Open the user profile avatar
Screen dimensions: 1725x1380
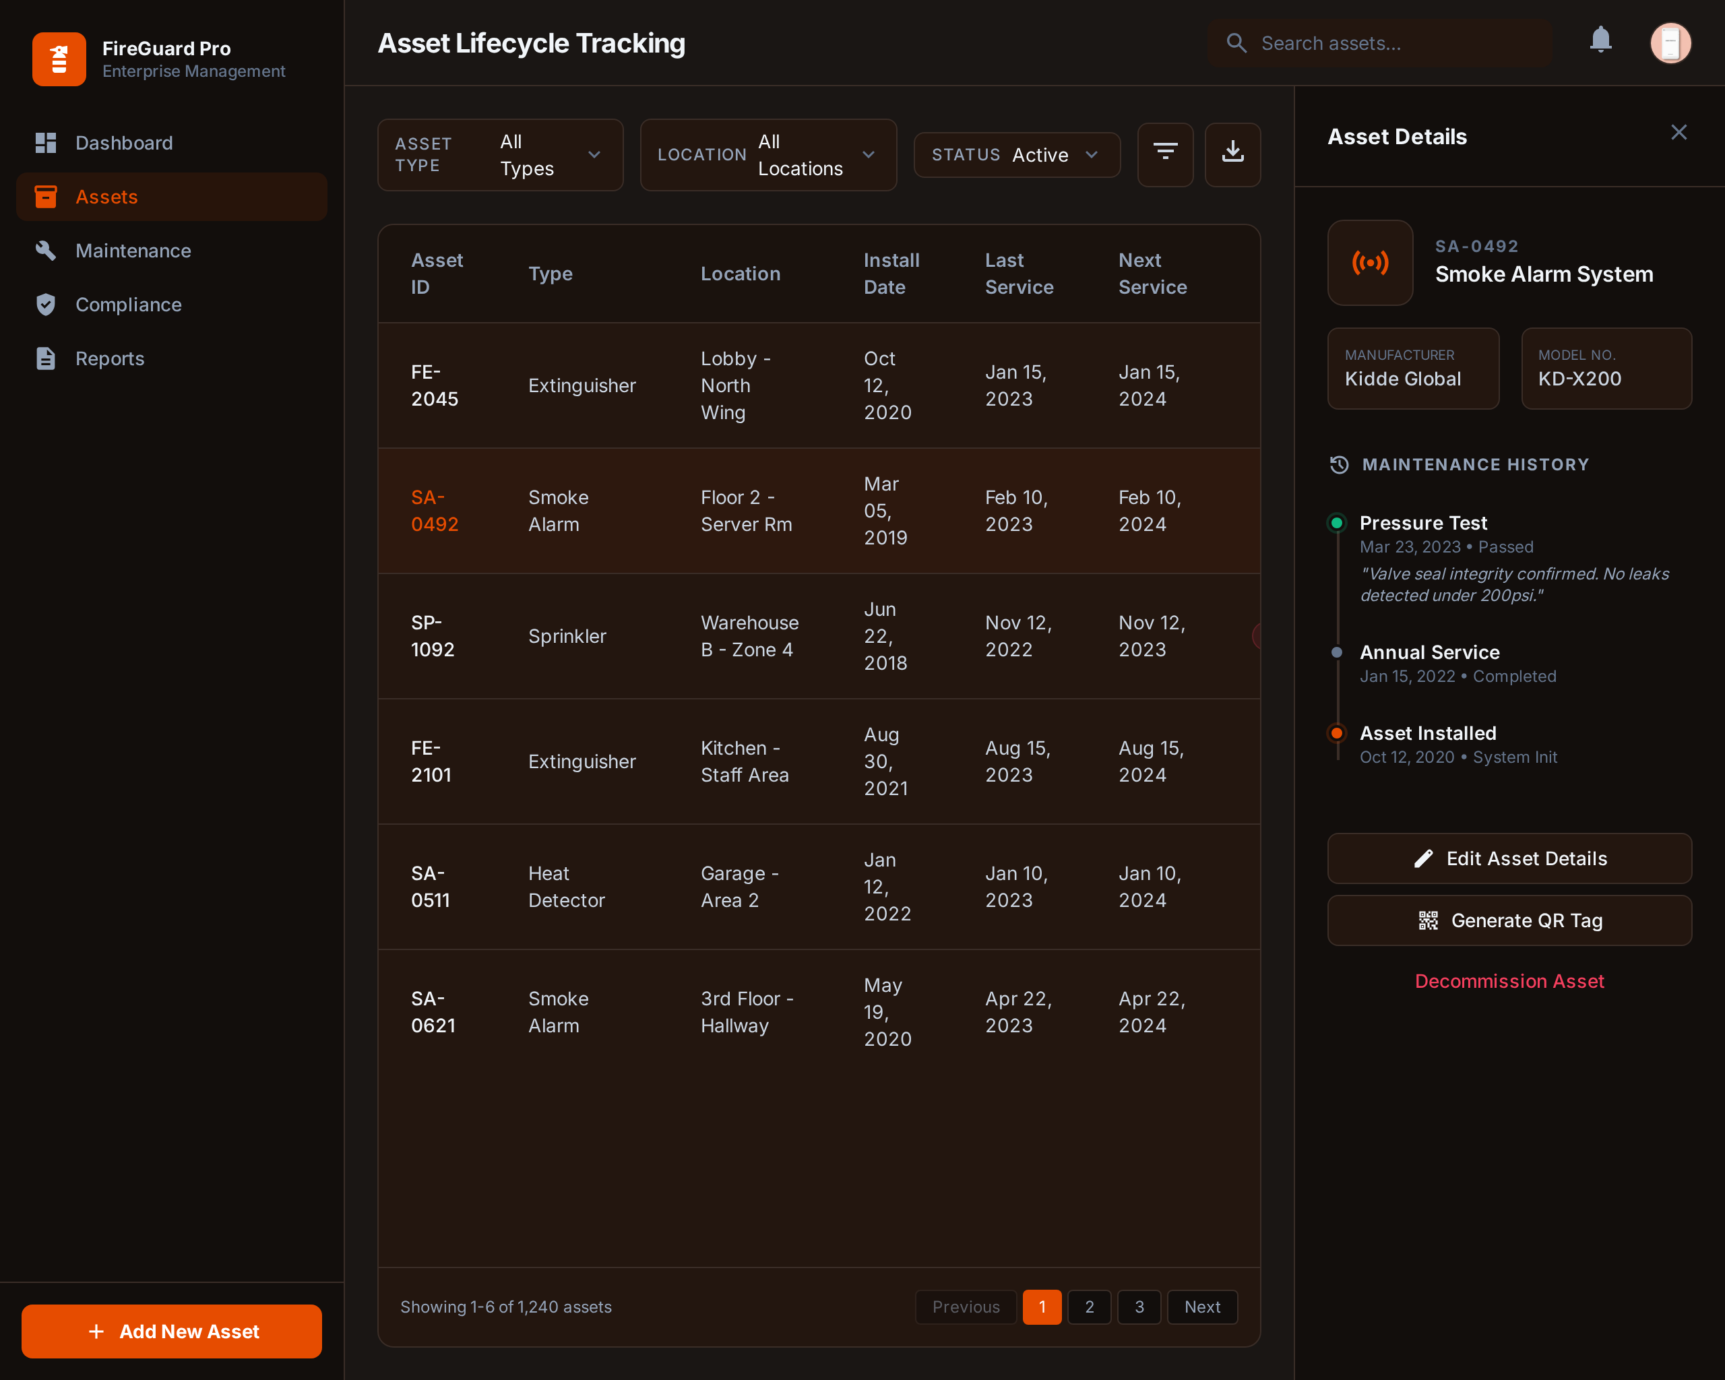click(1670, 42)
